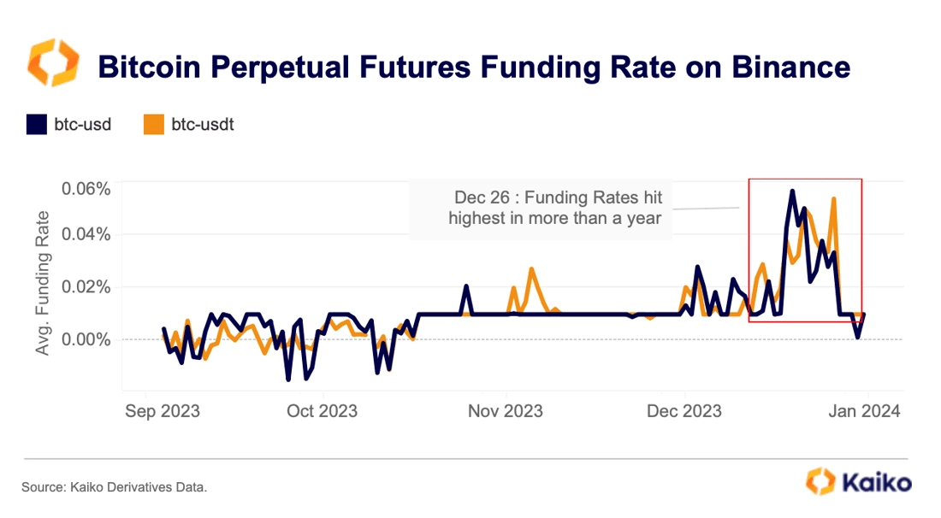The width and height of the screenshot is (941, 518).
Task: Select the orange btc-usdt legend swatch
Action: pos(154,125)
